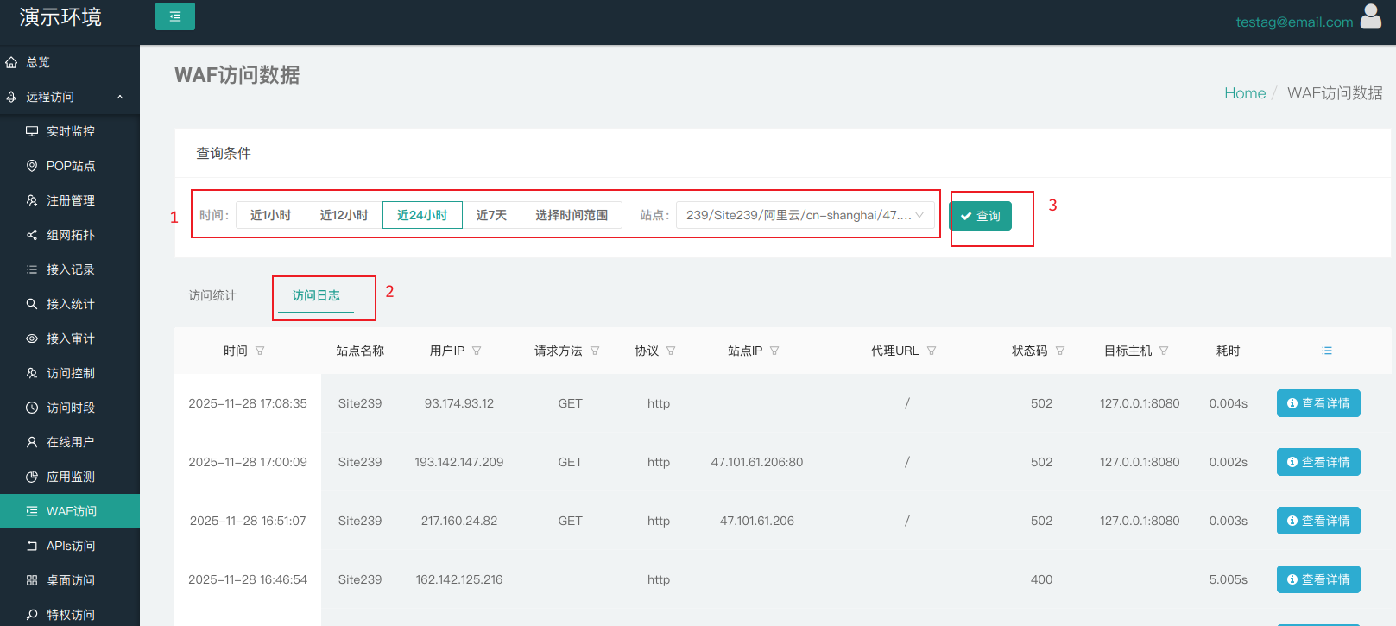Screen dimensions: 1396x626
Task: Open the column settings list icon
Action: pyautogui.click(x=1327, y=351)
